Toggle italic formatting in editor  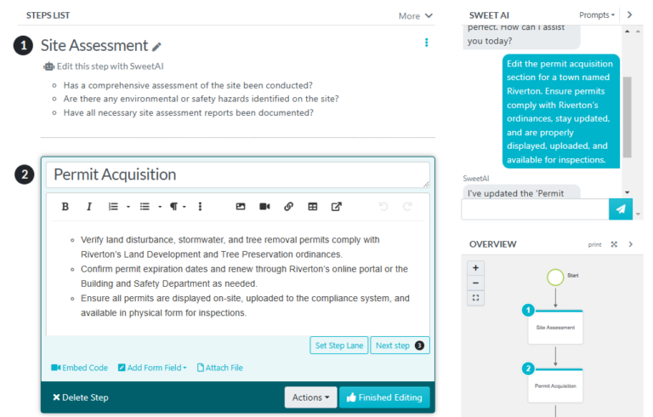[x=88, y=207]
